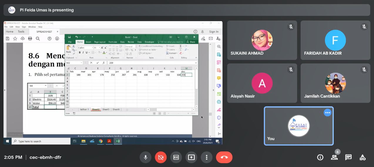Click the Present now screen share icon
This screenshot has height=167, width=374.
pos(191,157)
